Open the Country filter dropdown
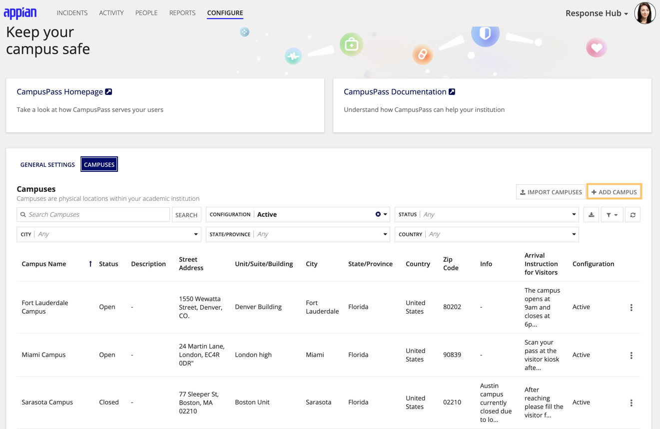The width and height of the screenshot is (660, 429). (487, 234)
